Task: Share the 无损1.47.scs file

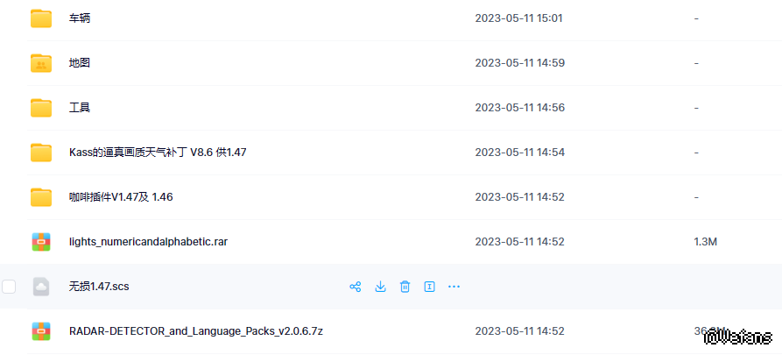Action: [355, 287]
